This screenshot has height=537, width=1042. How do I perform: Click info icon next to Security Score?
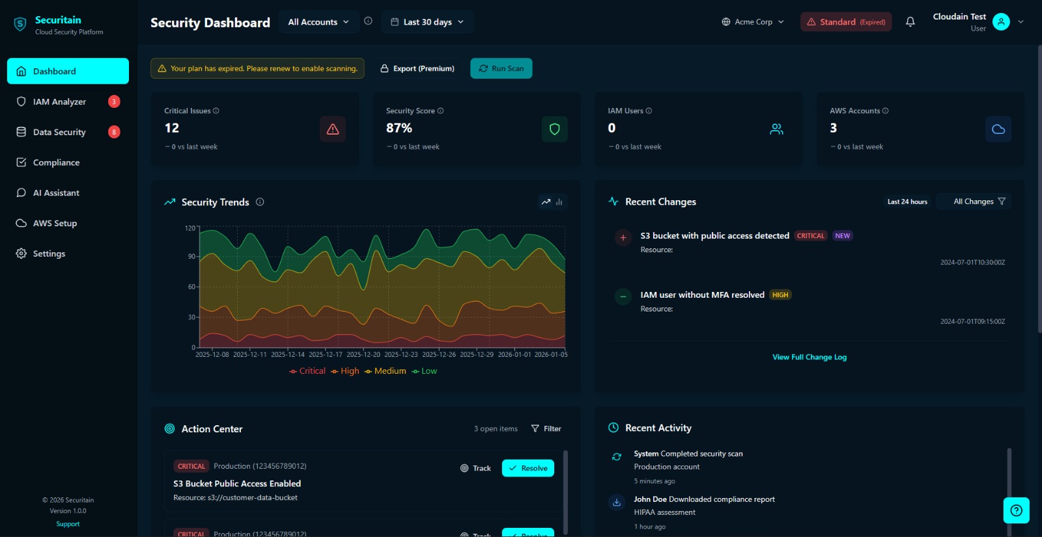coord(440,111)
